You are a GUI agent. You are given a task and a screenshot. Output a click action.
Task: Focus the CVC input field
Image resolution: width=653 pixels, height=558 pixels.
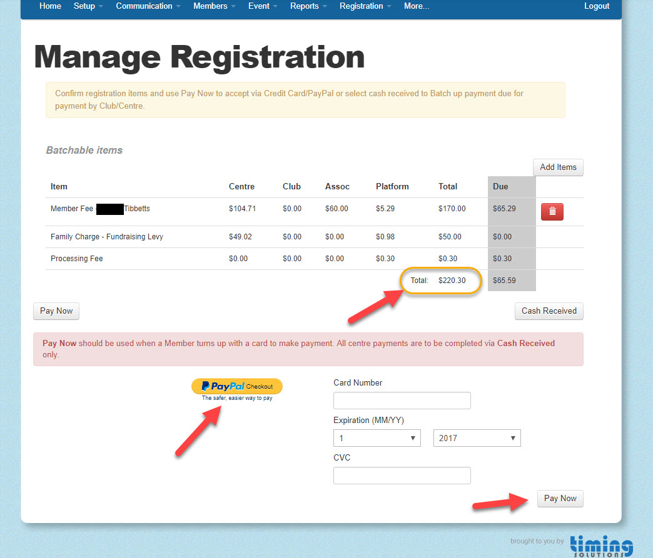pyautogui.click(x=402, y=475)
